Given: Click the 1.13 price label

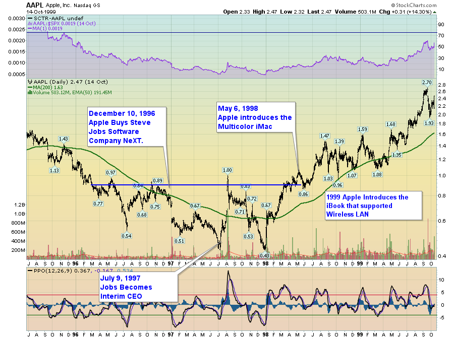Looking at the screenshot, I should 54,171.
